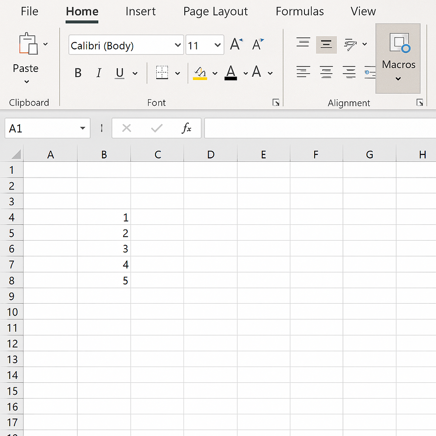Click the yellow fill color bucket

pyautogui.click(x=200, y=73)
